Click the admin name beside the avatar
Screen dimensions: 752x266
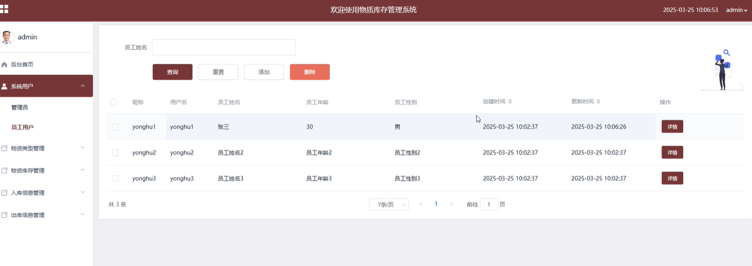tap(27, 37)
